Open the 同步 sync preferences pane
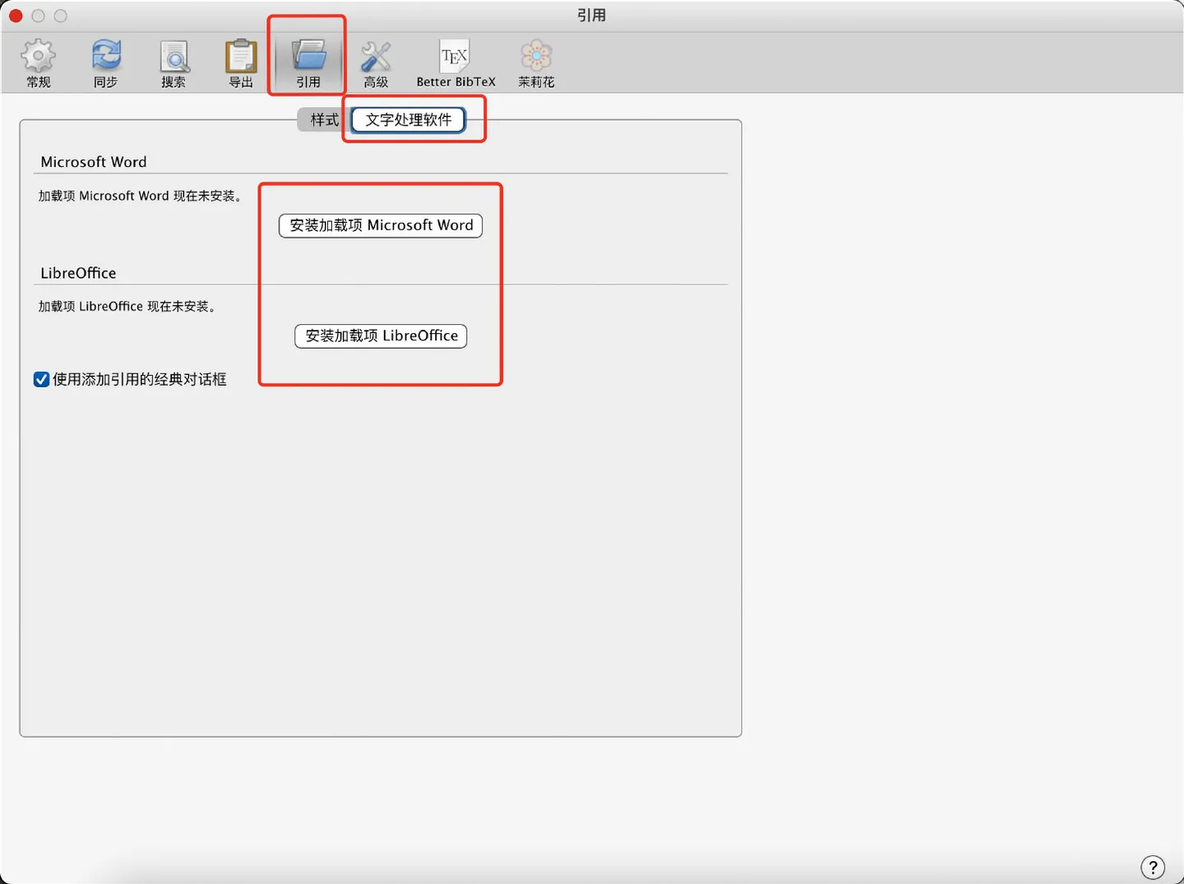Screen dimensions: 1184x884 (105, 63)
